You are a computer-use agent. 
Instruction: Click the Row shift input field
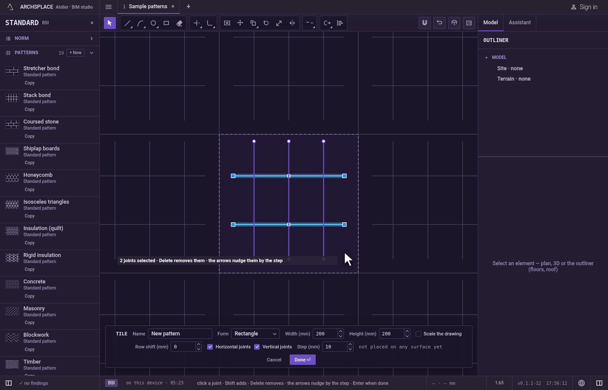pos(183,347)
